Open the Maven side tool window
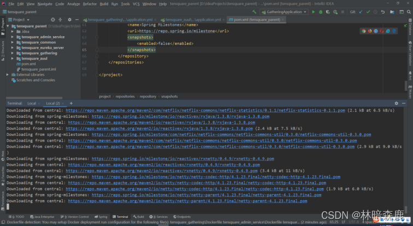The width and height of the screenshot is (413, 226). click(410, 92)
